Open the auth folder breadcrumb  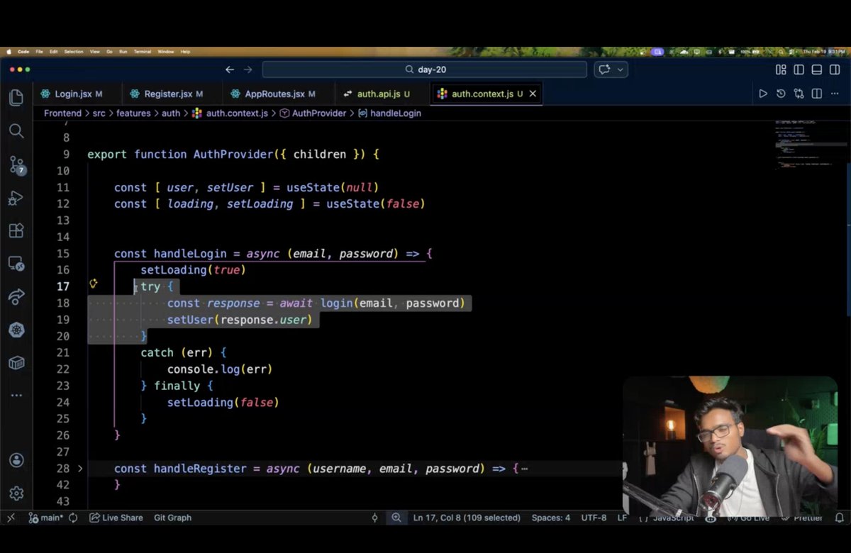[170, 113]
